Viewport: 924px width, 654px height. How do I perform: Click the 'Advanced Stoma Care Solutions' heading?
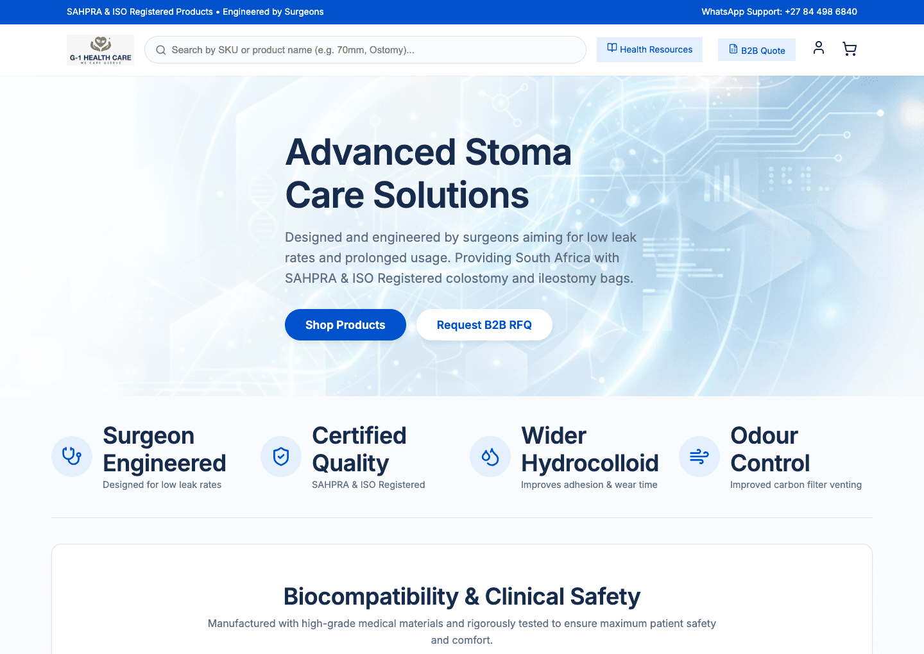point(429,173)
